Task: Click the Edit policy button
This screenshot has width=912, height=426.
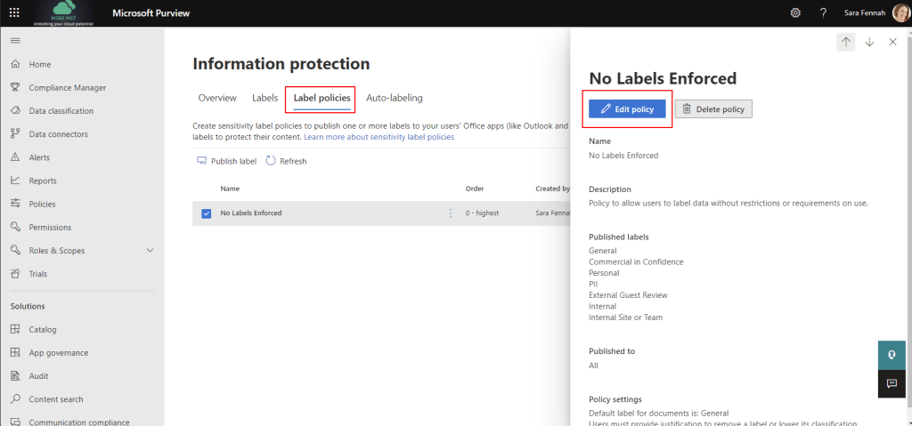Action: click(627, 109)
